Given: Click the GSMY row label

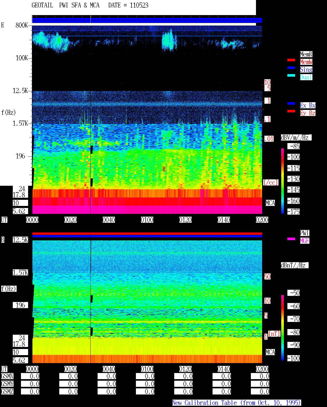Looking at the screenshot, I should click(7, 384).
